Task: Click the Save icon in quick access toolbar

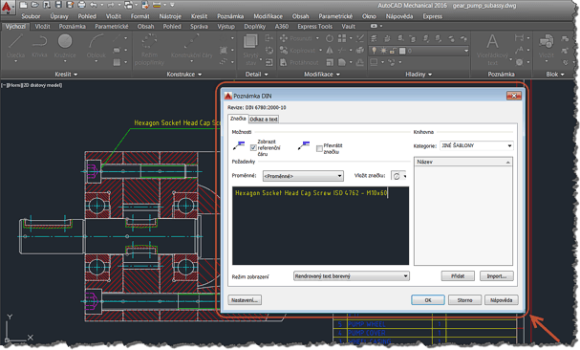Action: (58, 5)
